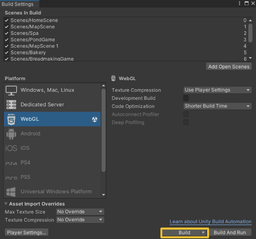
Task: Click Build And Run button
Action: click(x=230, y=232)
